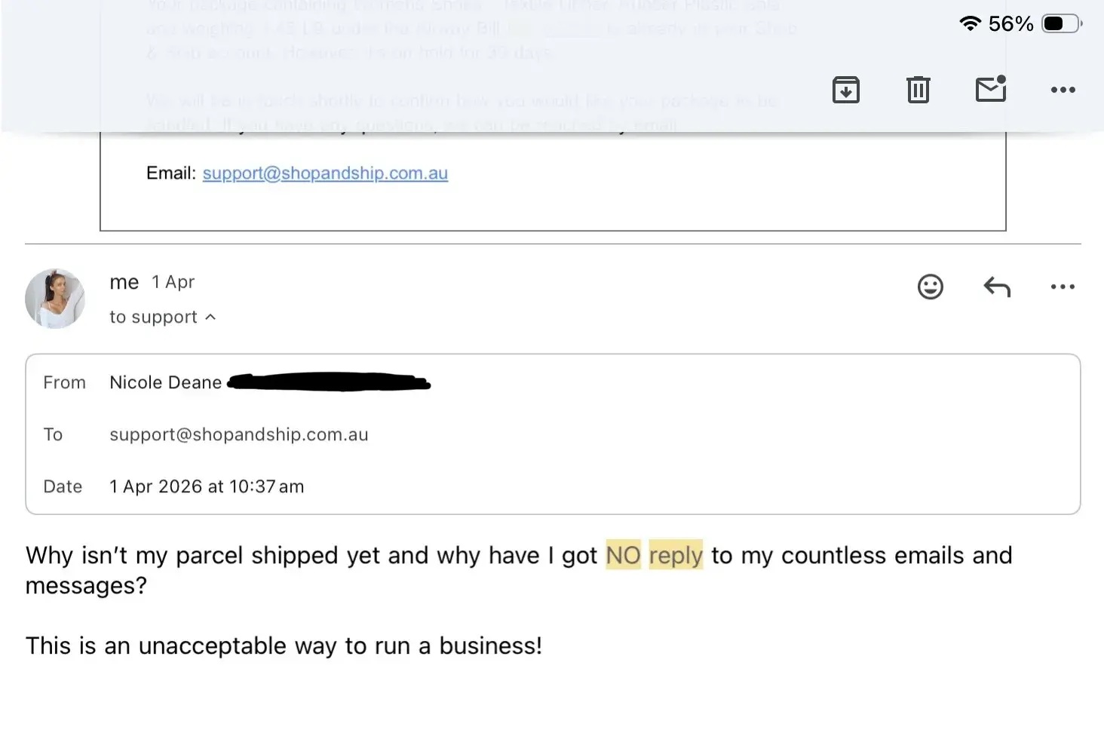Tap the "1 Apr" date beside sender name
1104x742 pixels.
tap(173, 282)
